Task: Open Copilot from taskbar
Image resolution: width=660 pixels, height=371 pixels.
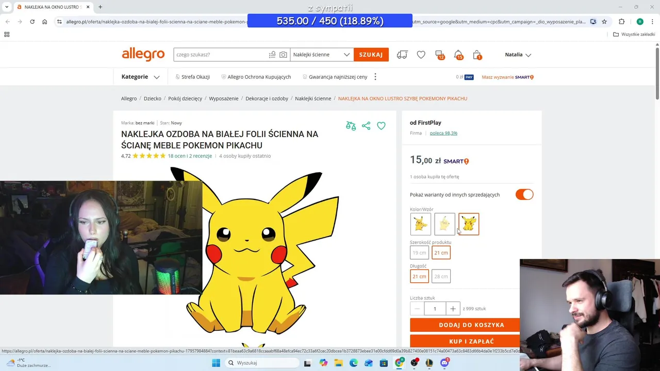Action: [x=323, y=363]
